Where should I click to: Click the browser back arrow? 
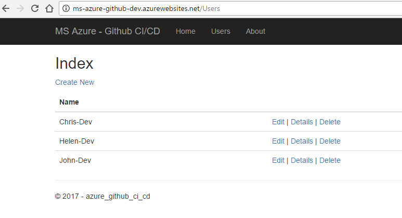click(6, 8)
